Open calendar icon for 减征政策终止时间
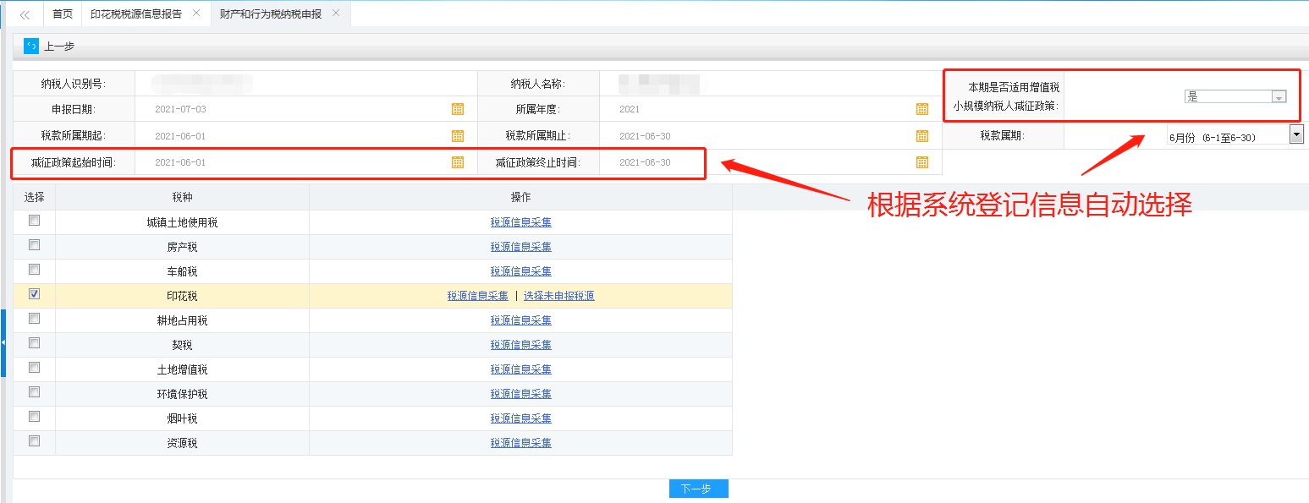The height and width of the screenshot is (503, 1309). (x=921, y=162)
